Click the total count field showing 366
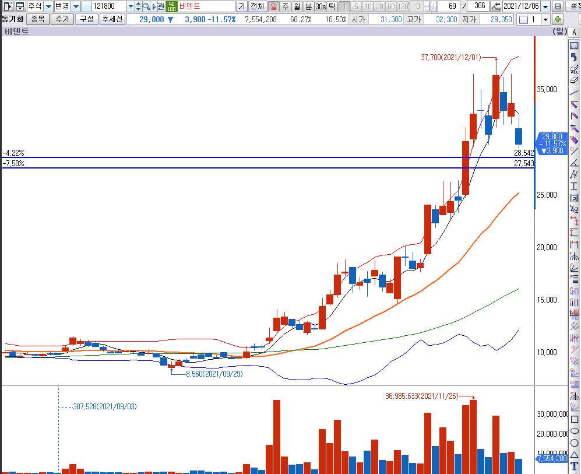The image size is (581, 474). [x=478, y=6]
